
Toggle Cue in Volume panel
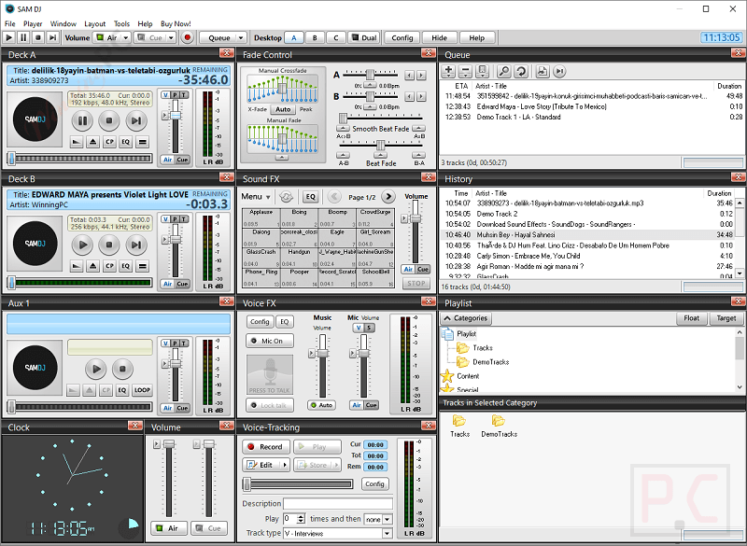point(208,528)
